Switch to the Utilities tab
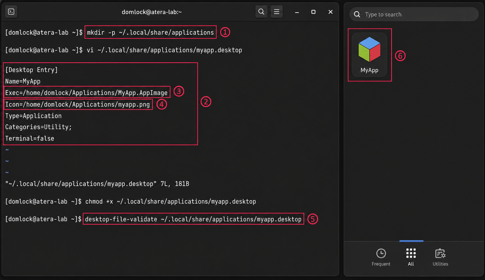Viewport: 485px width, 280px height. 440,257
